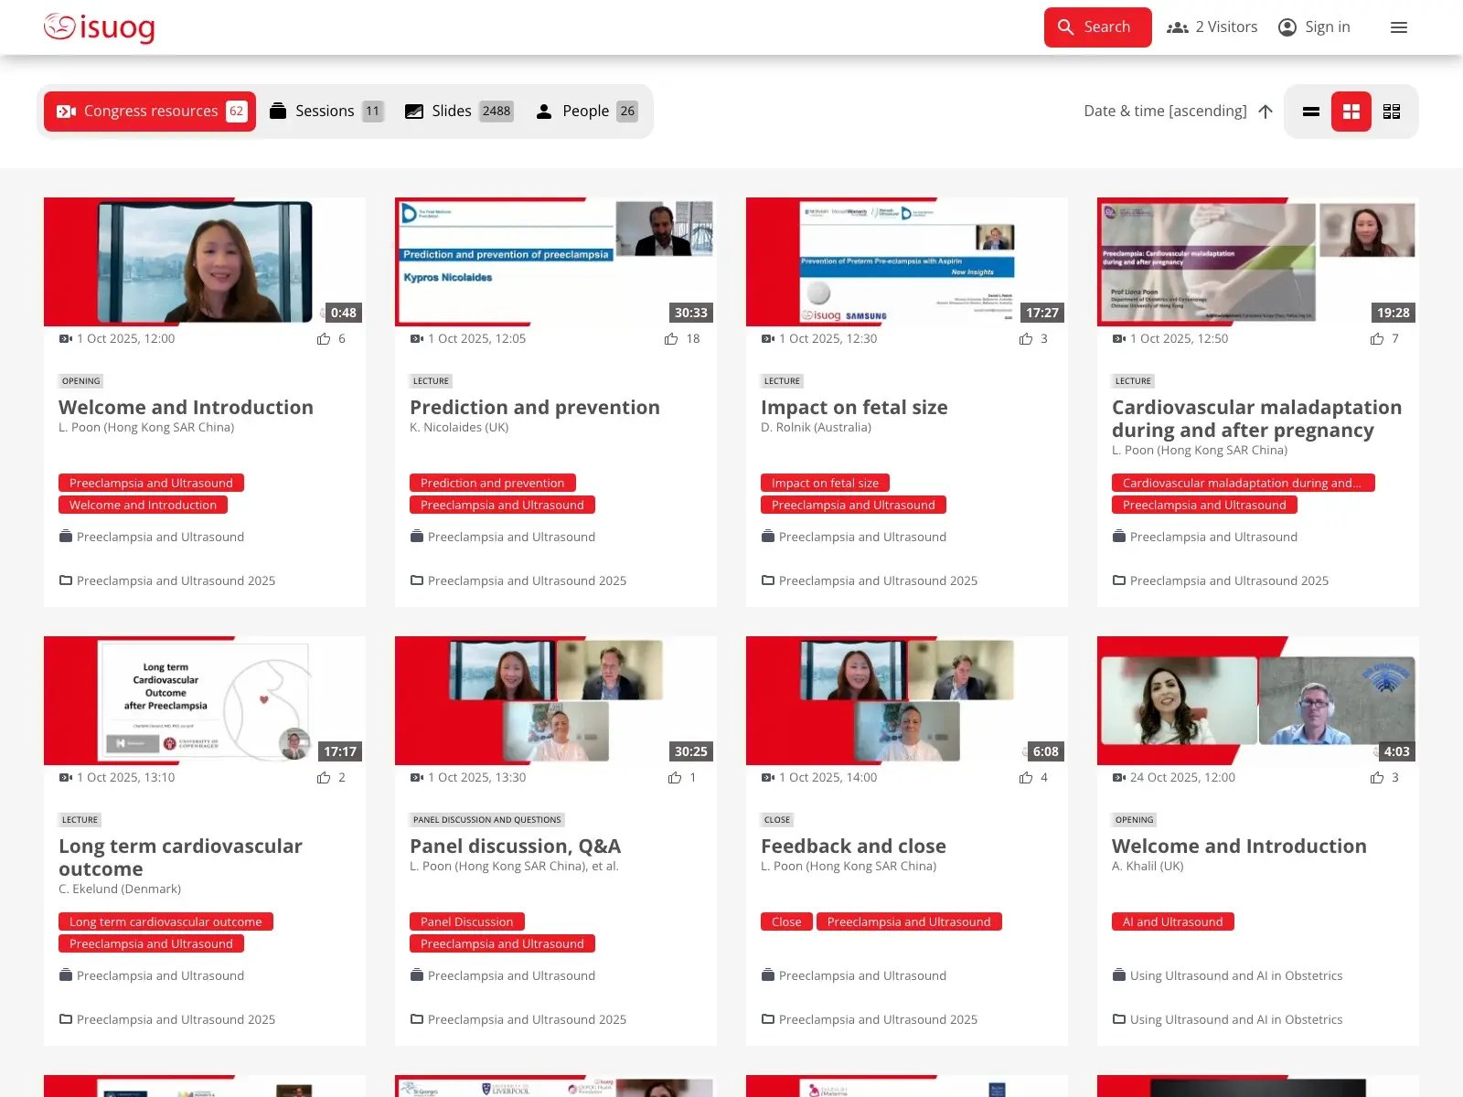Open the Prediction and prevention title
Screen dimensions: 1463x1097
pyautogui.click(x=535, y=408)
